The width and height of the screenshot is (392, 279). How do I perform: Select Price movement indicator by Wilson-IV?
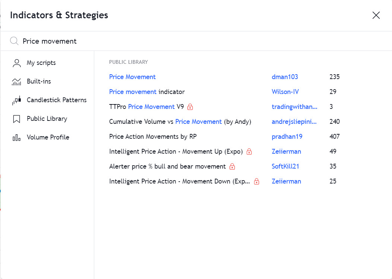pos(147,92)
